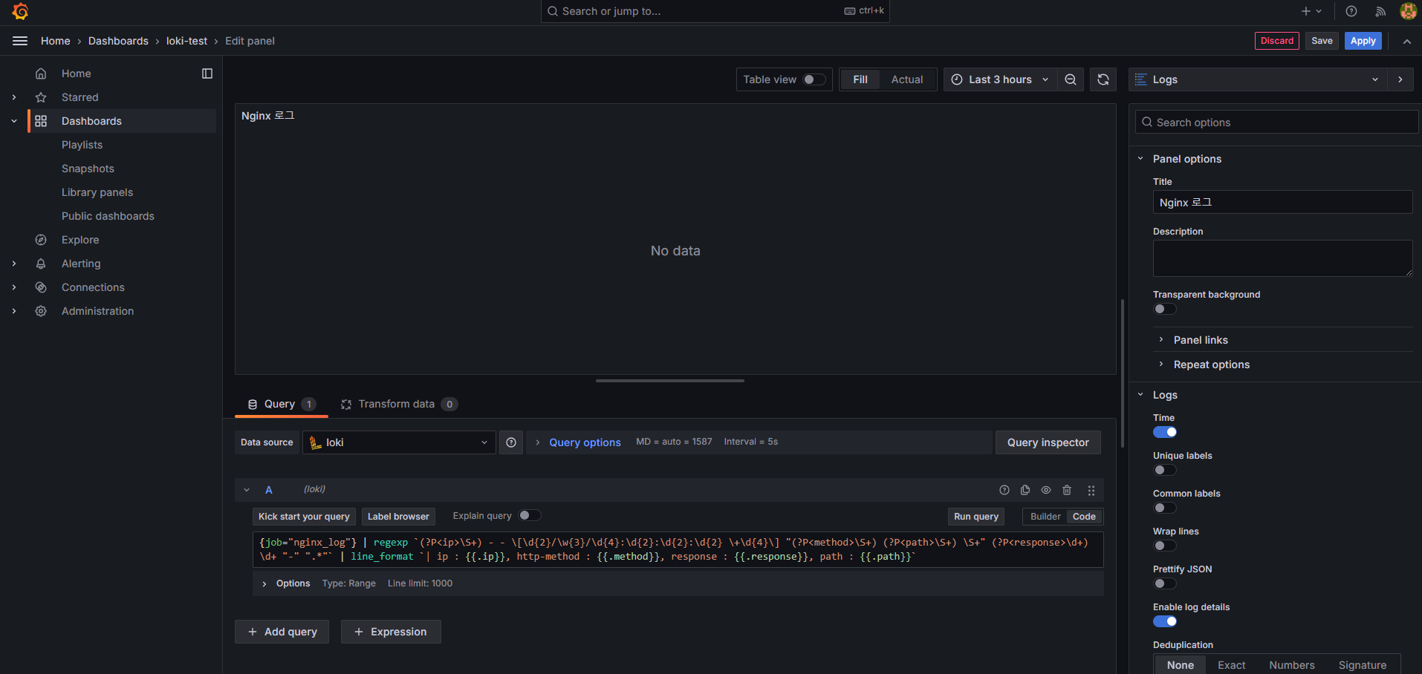The height and width of the screenshot is (674, 1422).
Task: Open data source help icon
Action: coord(511,442)
